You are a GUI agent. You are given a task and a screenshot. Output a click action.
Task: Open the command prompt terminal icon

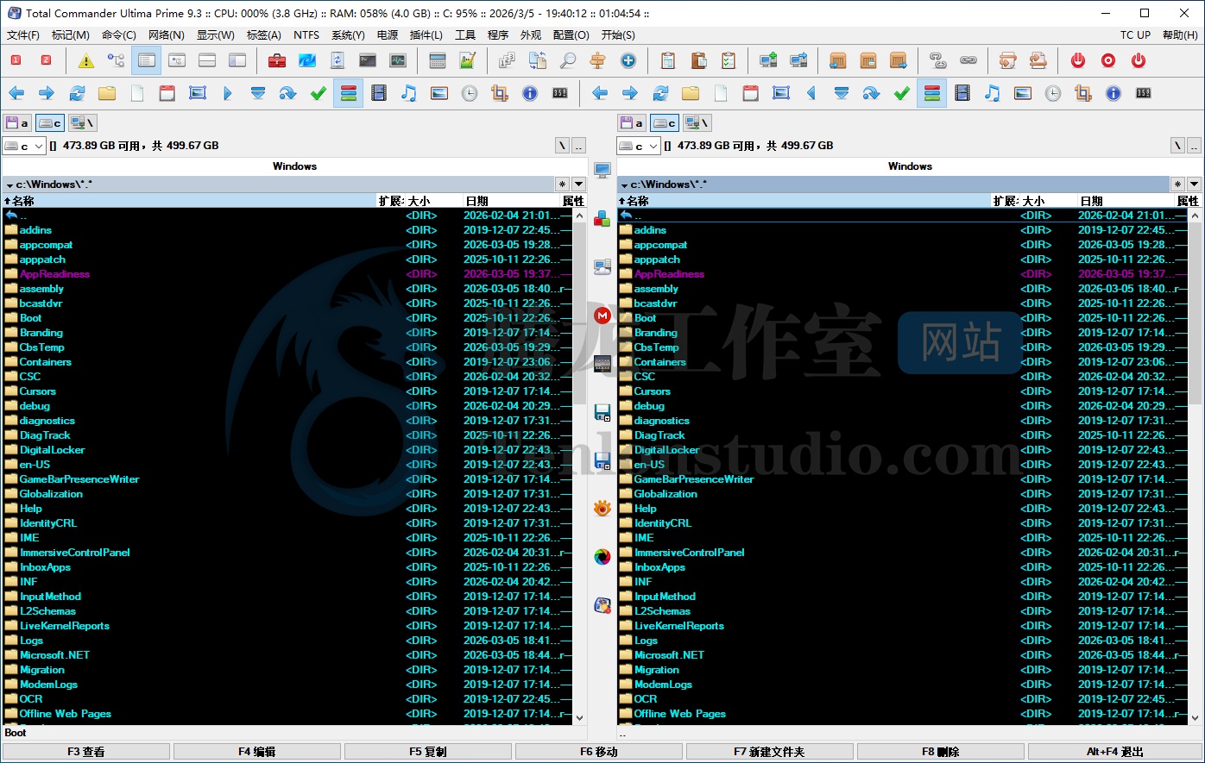[x=368, y=60]
